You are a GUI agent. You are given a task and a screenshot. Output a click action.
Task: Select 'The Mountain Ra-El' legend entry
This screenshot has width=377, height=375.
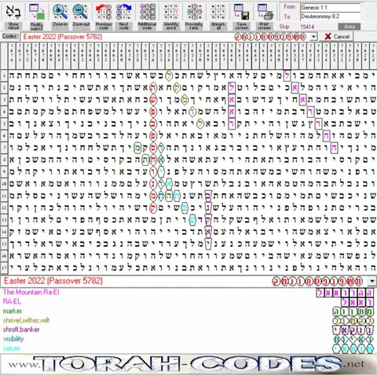(31, 292)
